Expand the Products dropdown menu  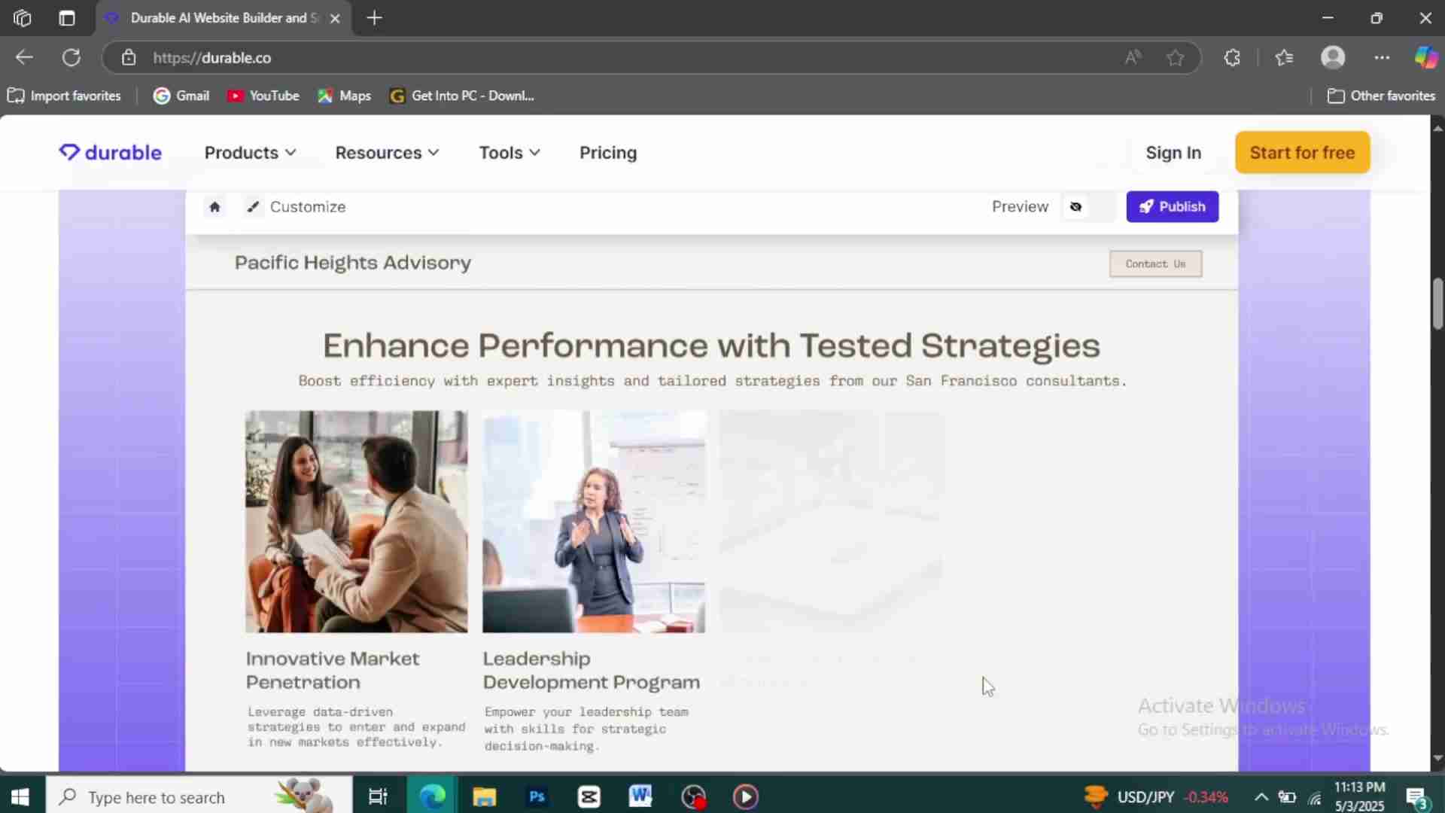point(250,153)
